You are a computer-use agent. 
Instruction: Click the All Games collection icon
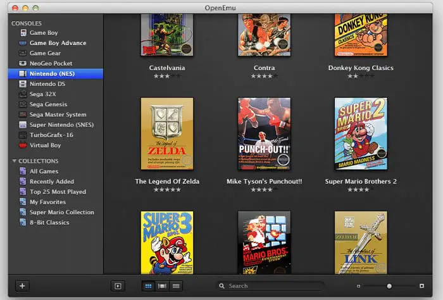[x=23, y=171]
